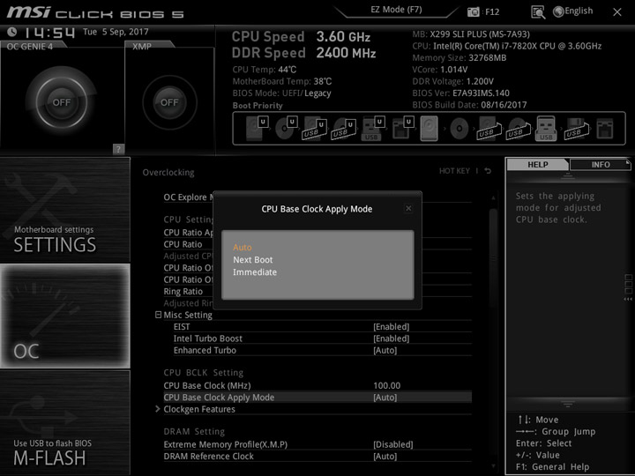Select UEFI CD/DVD boot device icon

pyautogui.click(x=287, y=128)
